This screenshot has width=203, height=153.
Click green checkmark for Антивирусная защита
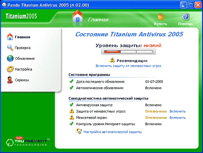click(x=71, y=105)
